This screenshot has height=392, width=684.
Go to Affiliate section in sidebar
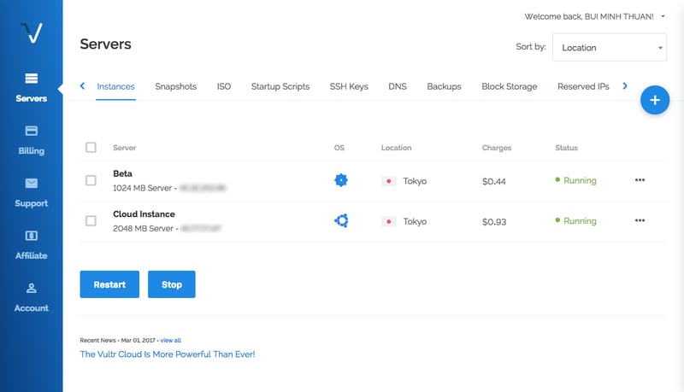point(31,244)
